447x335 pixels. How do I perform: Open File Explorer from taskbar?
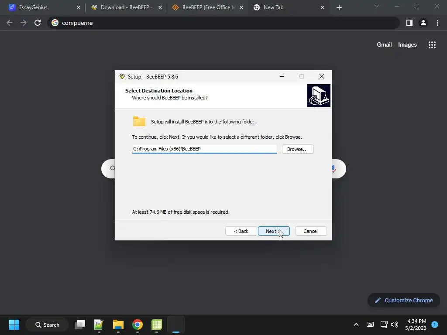118,325
